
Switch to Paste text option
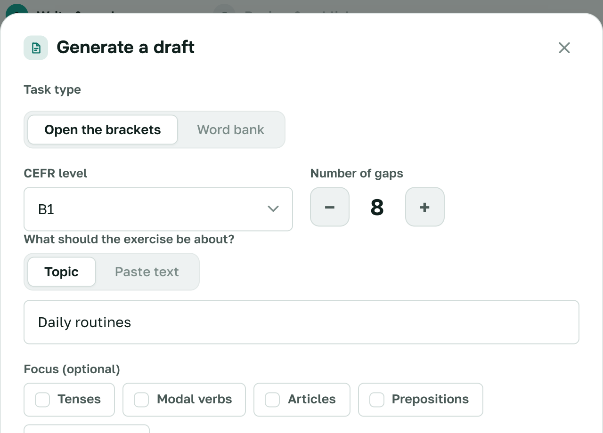tap(147, 272)
